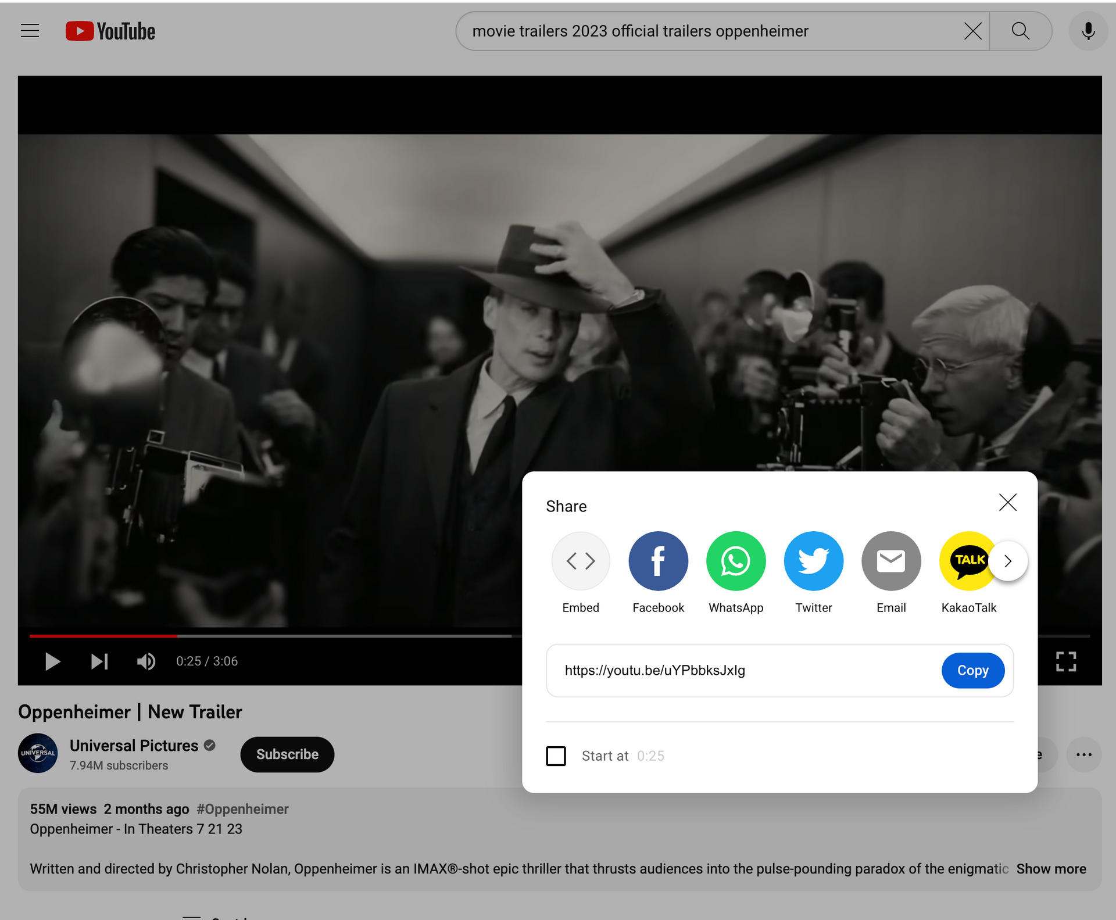Expand description with Show more
Image resolution: width=1116 pixels, height=920 pixels.
pyautogui.click(x=1051, y=868)
